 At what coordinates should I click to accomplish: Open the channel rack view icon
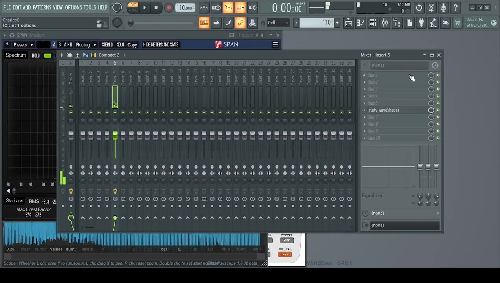tap(373, 23)
